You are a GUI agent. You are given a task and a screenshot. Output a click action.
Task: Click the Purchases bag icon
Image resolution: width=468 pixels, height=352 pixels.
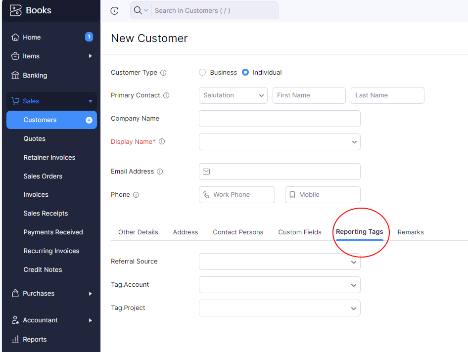click(15, 293)
